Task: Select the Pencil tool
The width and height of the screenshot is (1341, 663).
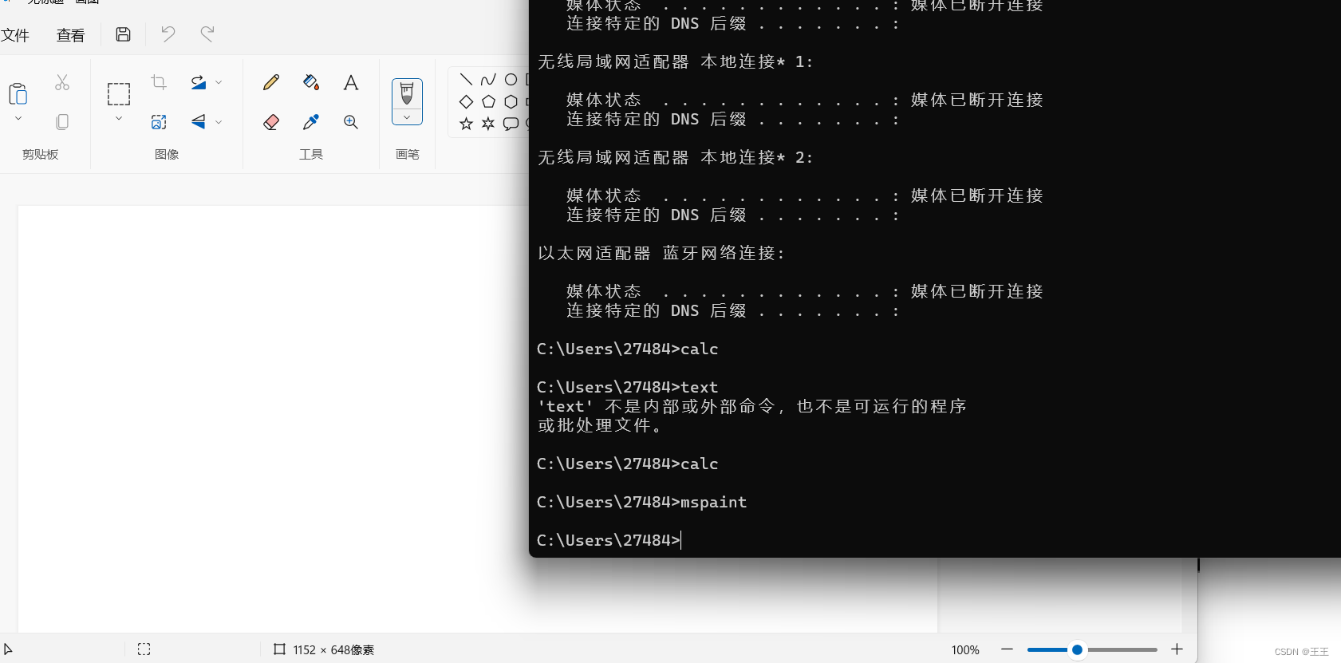Action: pyautogui.click(x=271, y=82)
